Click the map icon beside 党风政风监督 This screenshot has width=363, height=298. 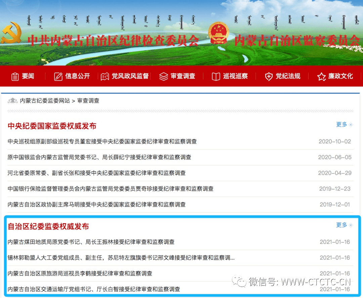105,77
